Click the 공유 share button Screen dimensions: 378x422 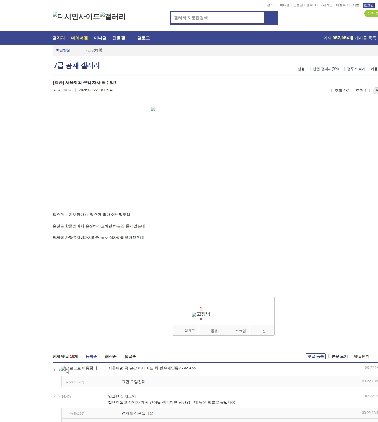211,330
